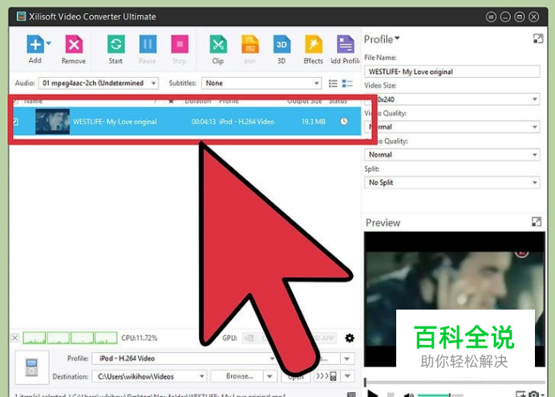Screen dimensions: 555x397
Task: Click the Join files icon
Action: pos(250,45)
